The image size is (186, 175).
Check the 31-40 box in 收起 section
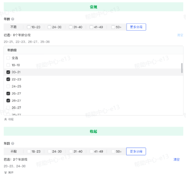pyautogui.click(x=71, y=151)
